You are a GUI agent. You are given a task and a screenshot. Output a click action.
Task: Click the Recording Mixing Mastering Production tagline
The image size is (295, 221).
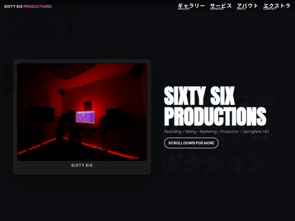pyautogui.click(x=216, y=132)
